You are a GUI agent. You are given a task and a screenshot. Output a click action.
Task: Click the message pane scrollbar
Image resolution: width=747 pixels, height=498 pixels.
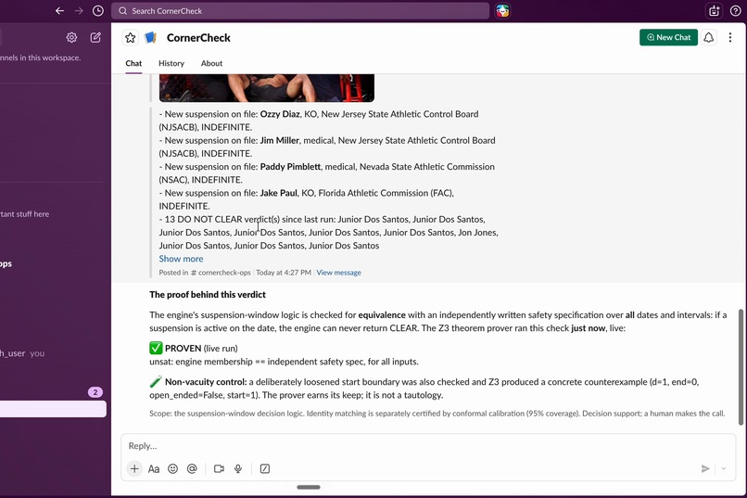[x=741, y=367]
